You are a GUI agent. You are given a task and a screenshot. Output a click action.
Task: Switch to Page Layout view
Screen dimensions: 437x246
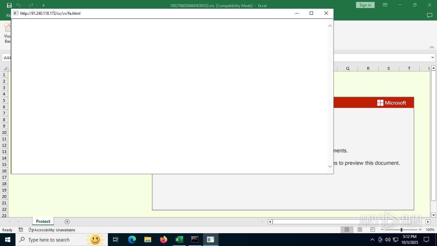tap(360, 230)
